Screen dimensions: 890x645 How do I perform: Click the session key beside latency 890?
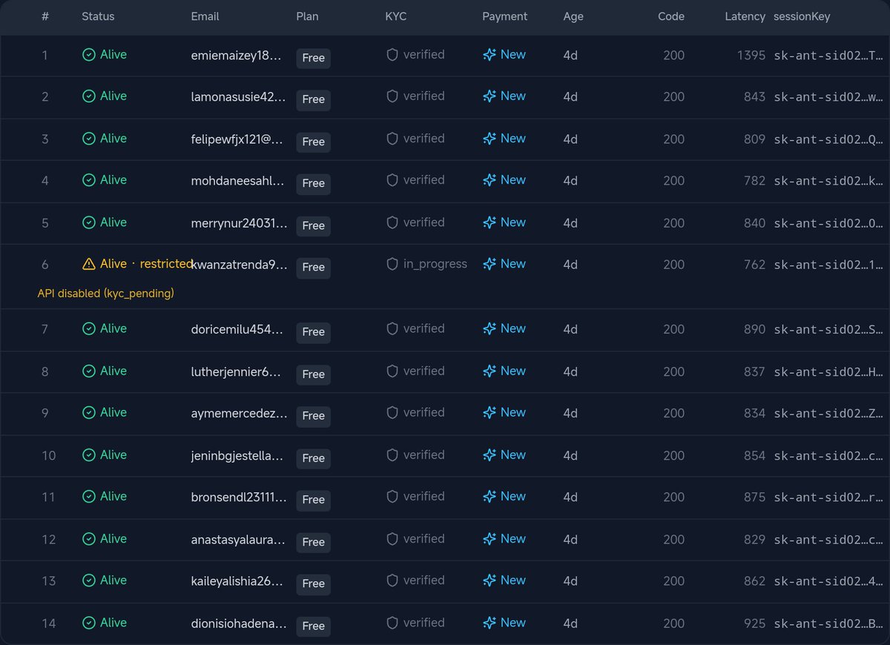point(828,328)
